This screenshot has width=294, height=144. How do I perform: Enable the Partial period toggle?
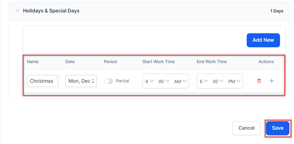108,81
